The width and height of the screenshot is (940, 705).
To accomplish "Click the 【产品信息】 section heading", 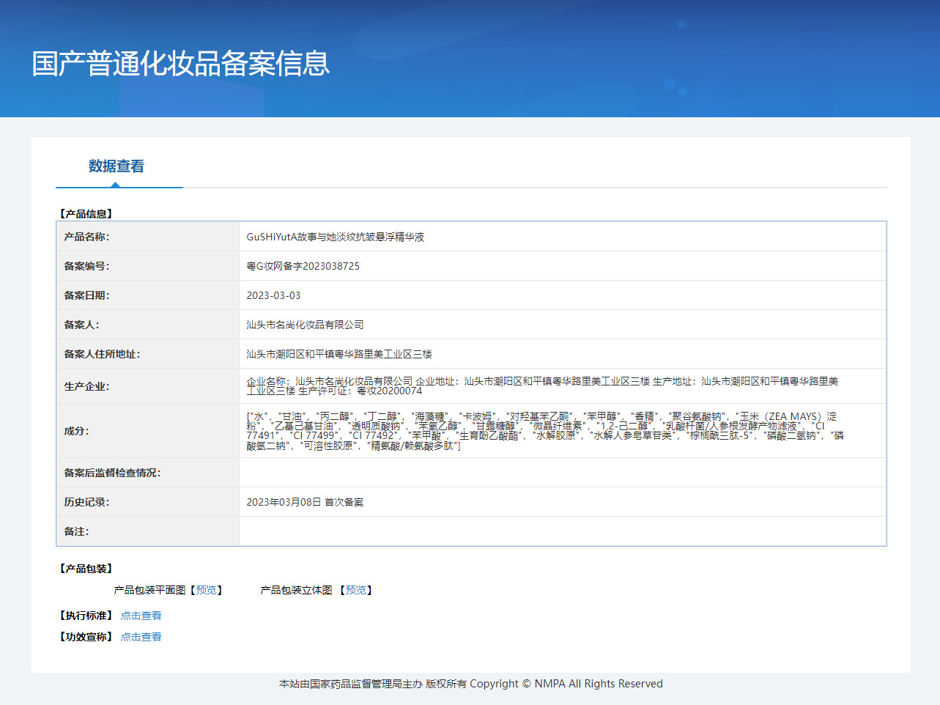I will [86, 214].
